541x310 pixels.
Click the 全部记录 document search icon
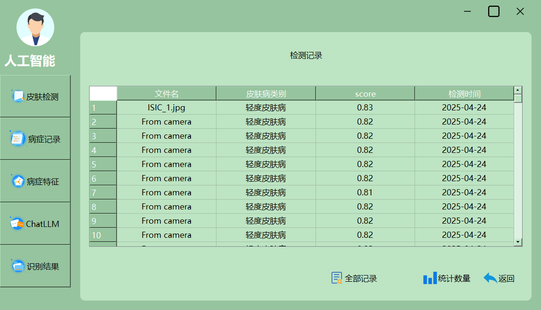(x=337, y=278)
